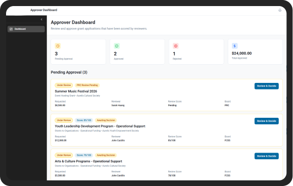The image size is (293, 186).
Task: Review & Decide Youth Leadership Development Program
Action: [266, 121]
